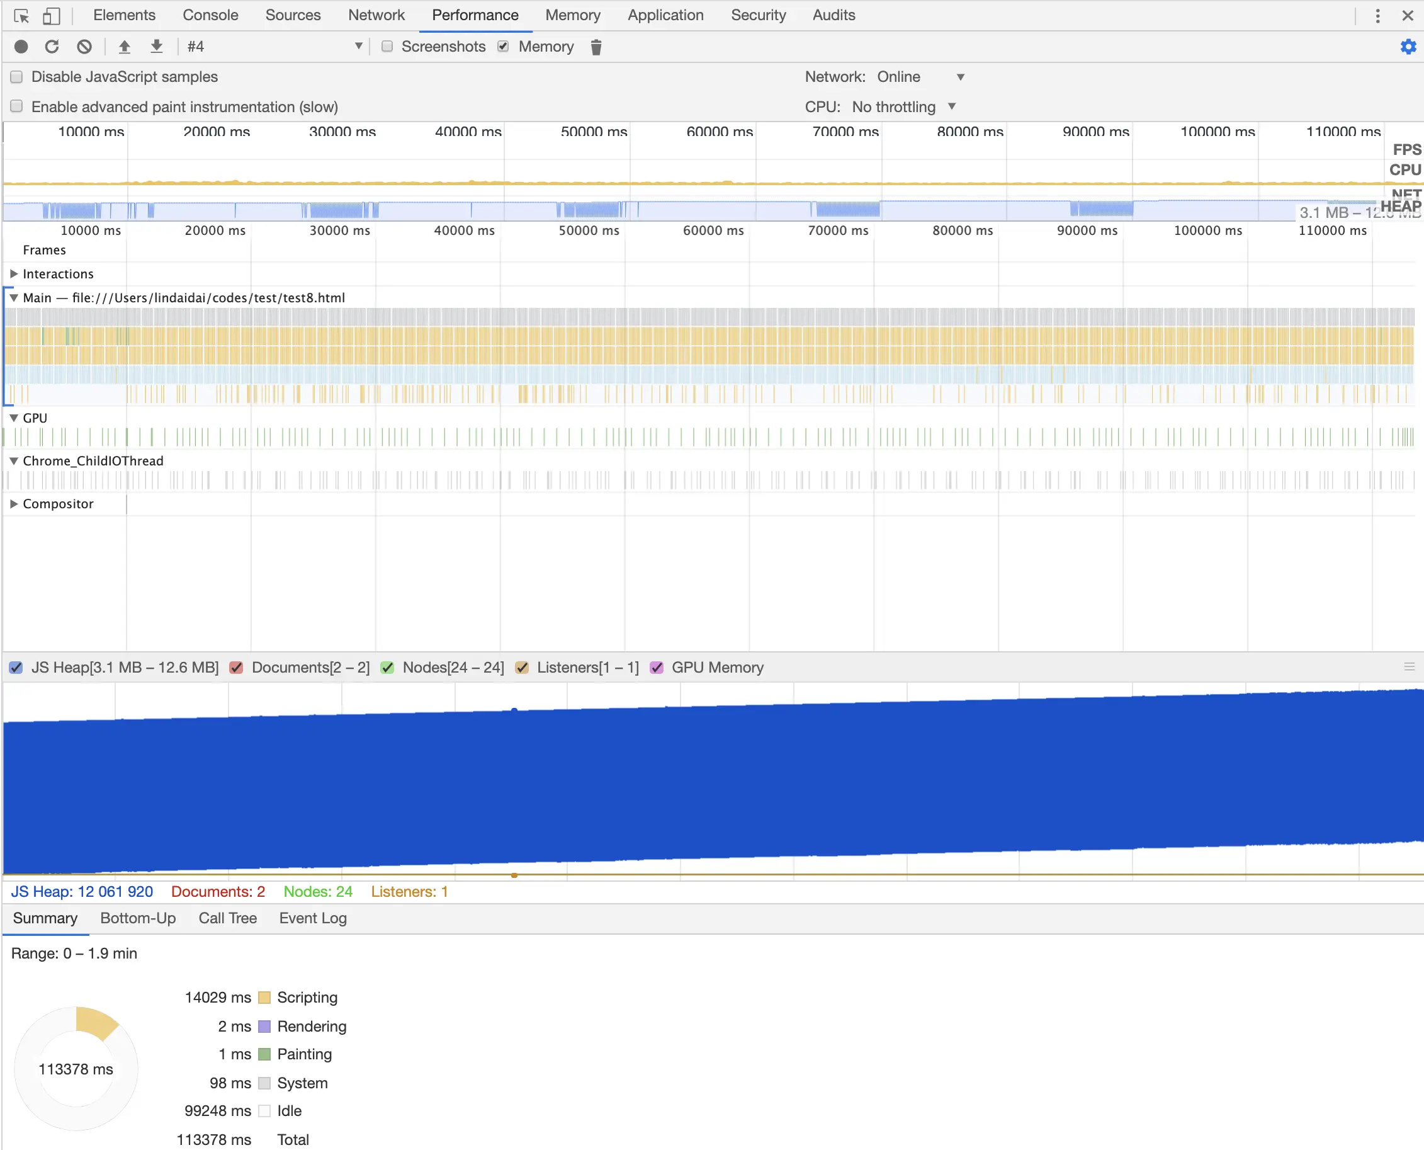Select the inspect element pointer icon
Screen dimensions: 1424x1150
click(x=21, y=15)
